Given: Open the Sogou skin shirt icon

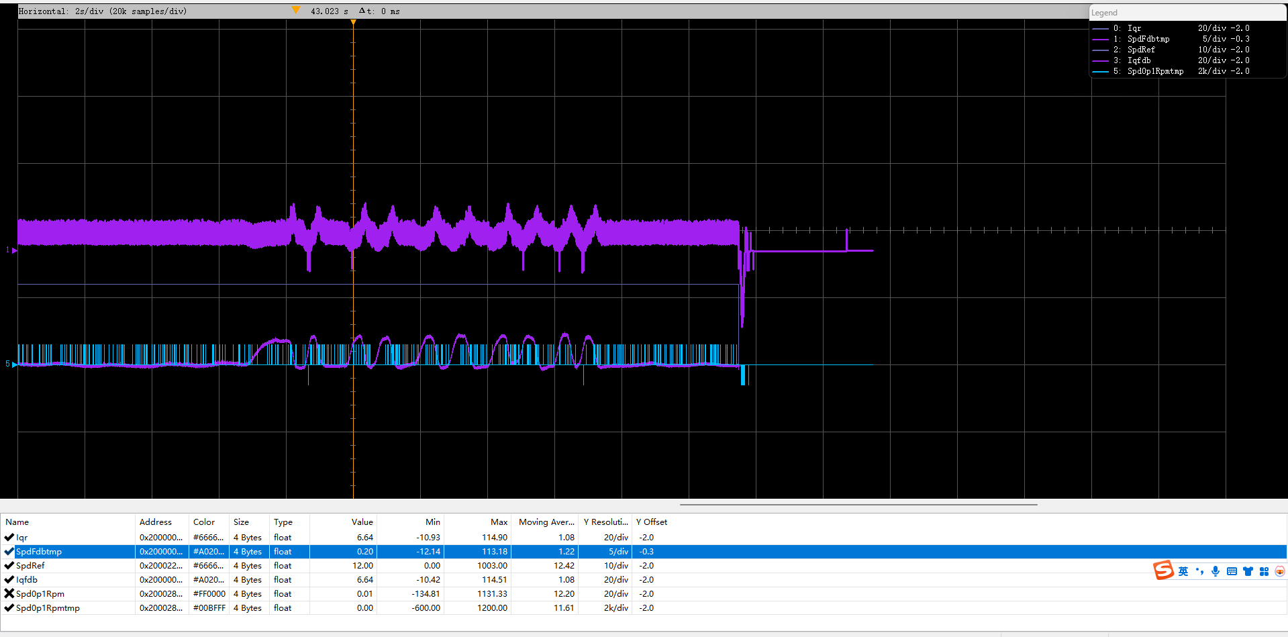Looking at the screenshot, I should coord(1248,571).
